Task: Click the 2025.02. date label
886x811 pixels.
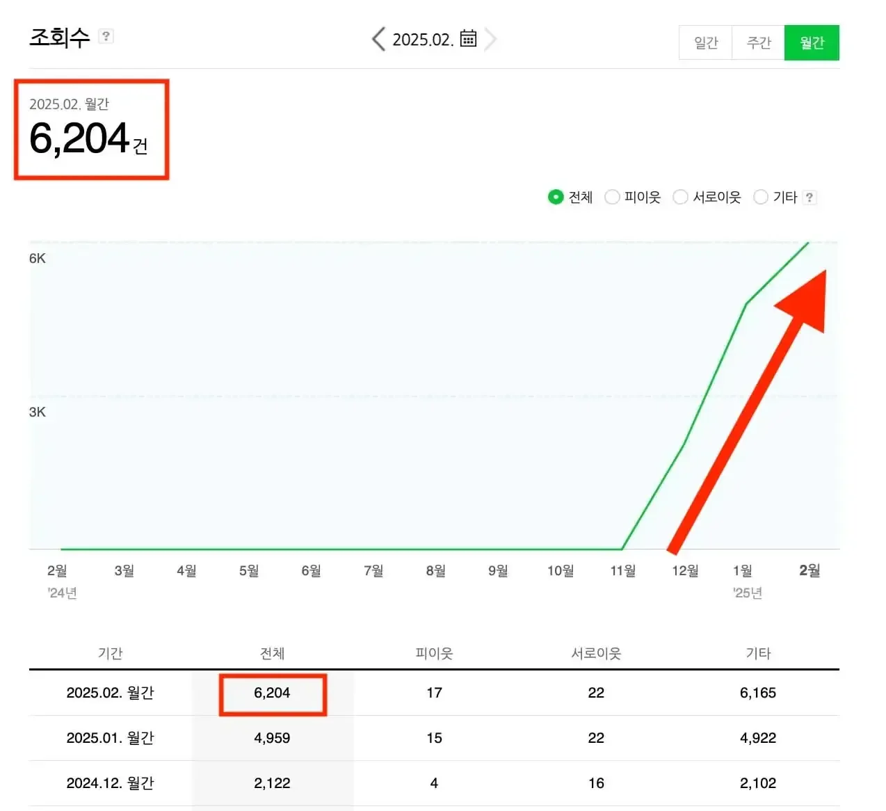Action: pos(422,40)
